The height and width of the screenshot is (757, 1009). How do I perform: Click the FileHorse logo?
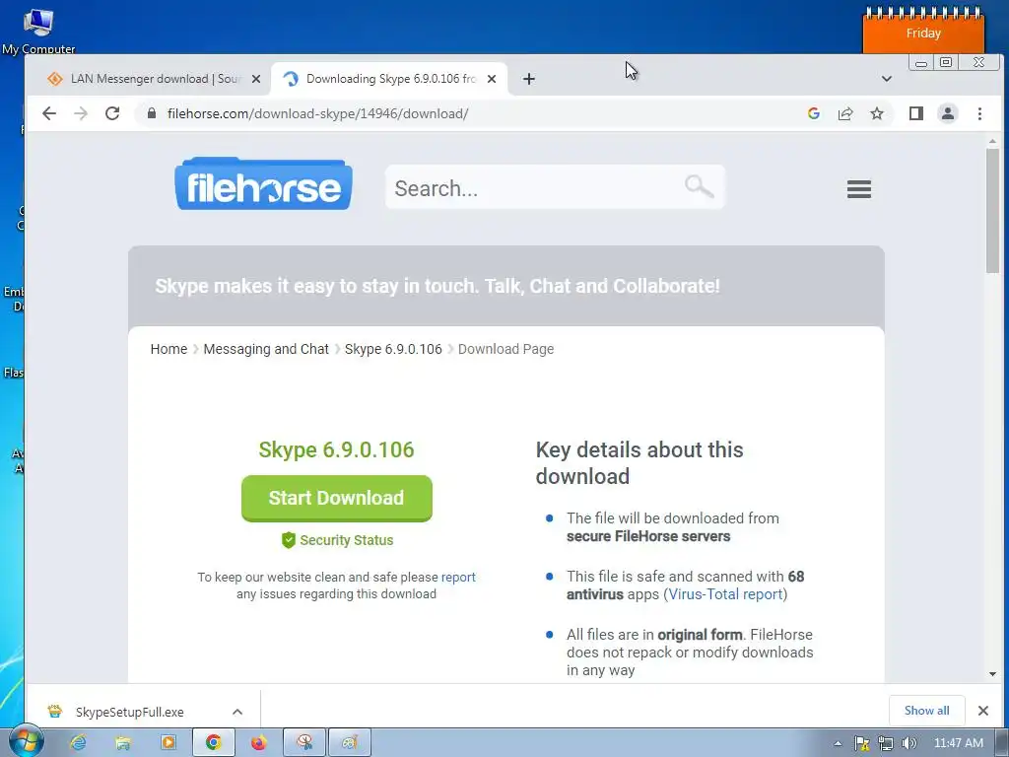[x=264, y=184]
